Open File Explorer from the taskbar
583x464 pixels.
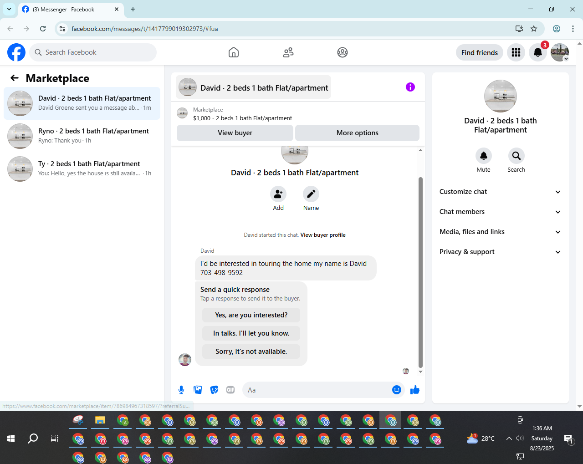click(x=100, y=420)
